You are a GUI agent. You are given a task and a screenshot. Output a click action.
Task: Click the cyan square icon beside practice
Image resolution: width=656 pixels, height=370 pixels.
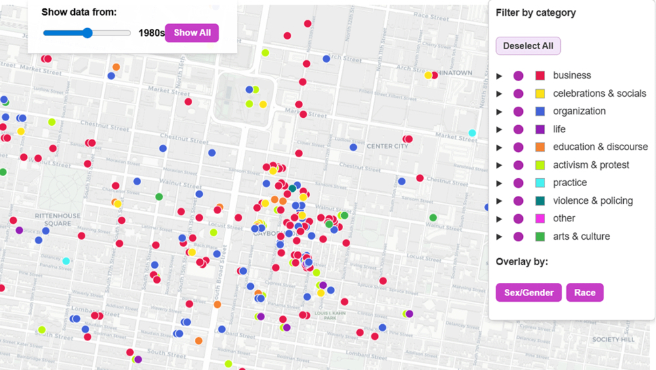pyautogui.click(x=541, y=183)
